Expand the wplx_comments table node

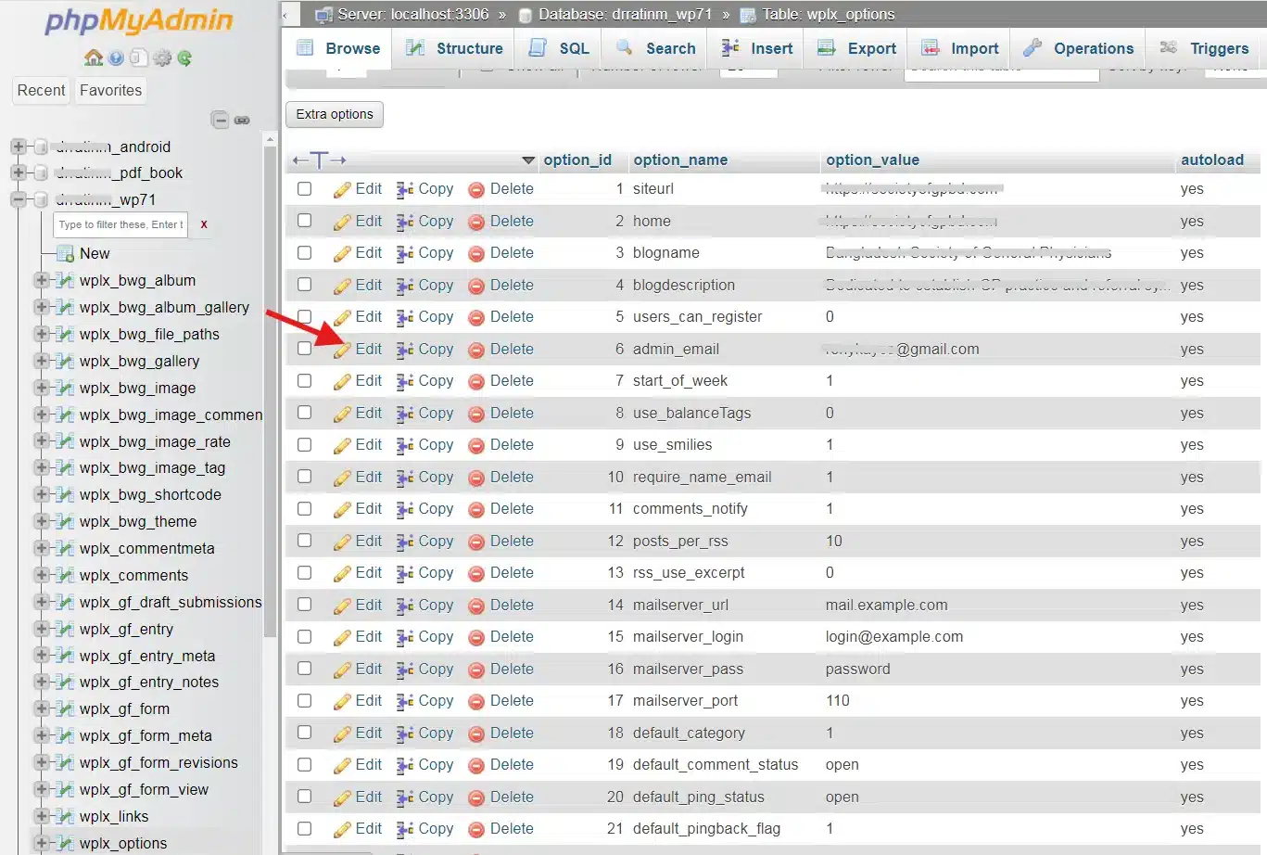coord(41,575)
